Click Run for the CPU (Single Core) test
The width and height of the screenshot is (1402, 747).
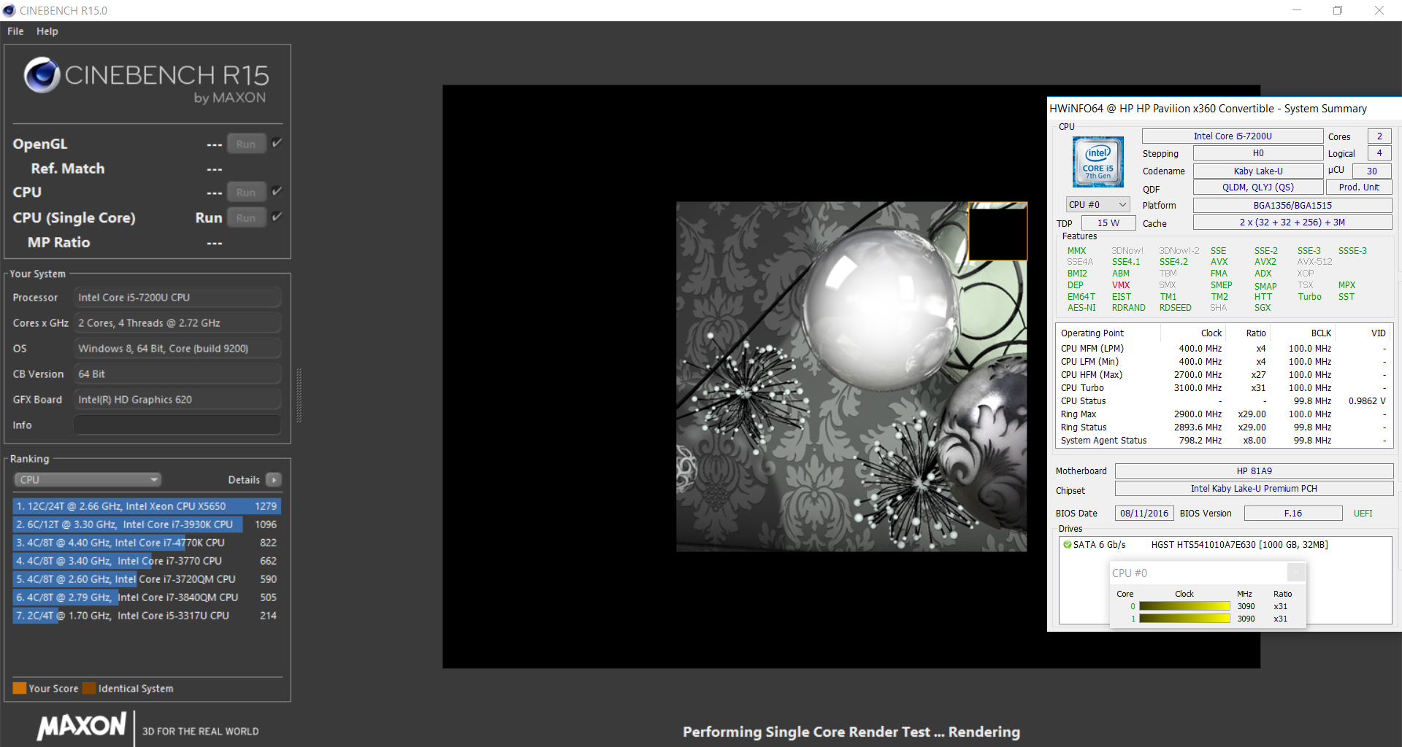246,218
